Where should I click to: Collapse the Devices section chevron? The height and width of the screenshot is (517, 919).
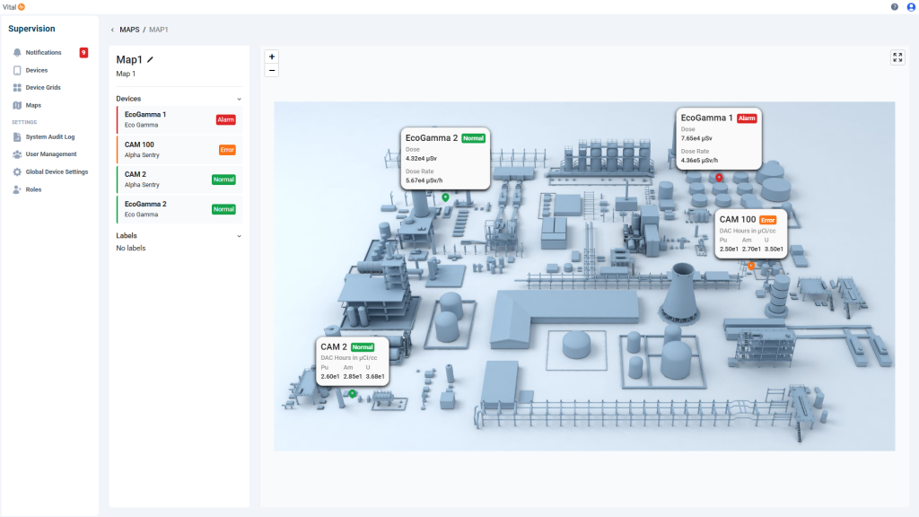tap(239, 99)
